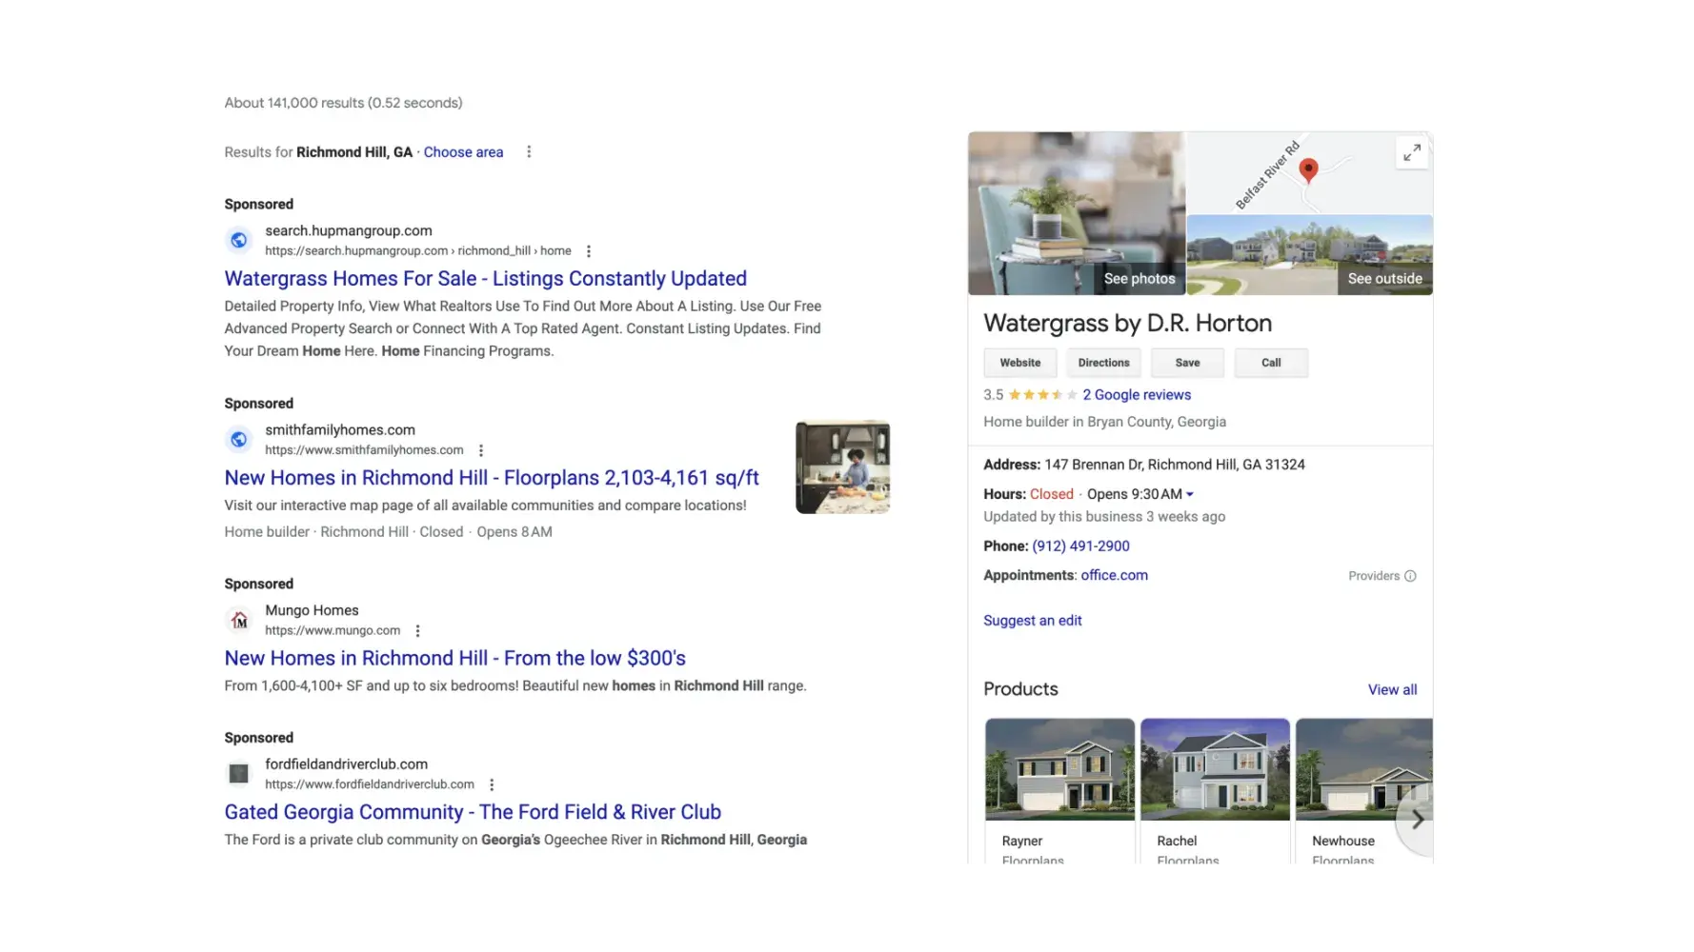The height and width of the screenshot is (952, 1694).
Task: Click the Watergrass by D.R. Horton title
Action: (x=1127, y=324)
